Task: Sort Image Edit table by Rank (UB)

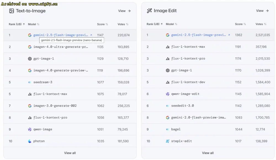Action: (155, 24)
